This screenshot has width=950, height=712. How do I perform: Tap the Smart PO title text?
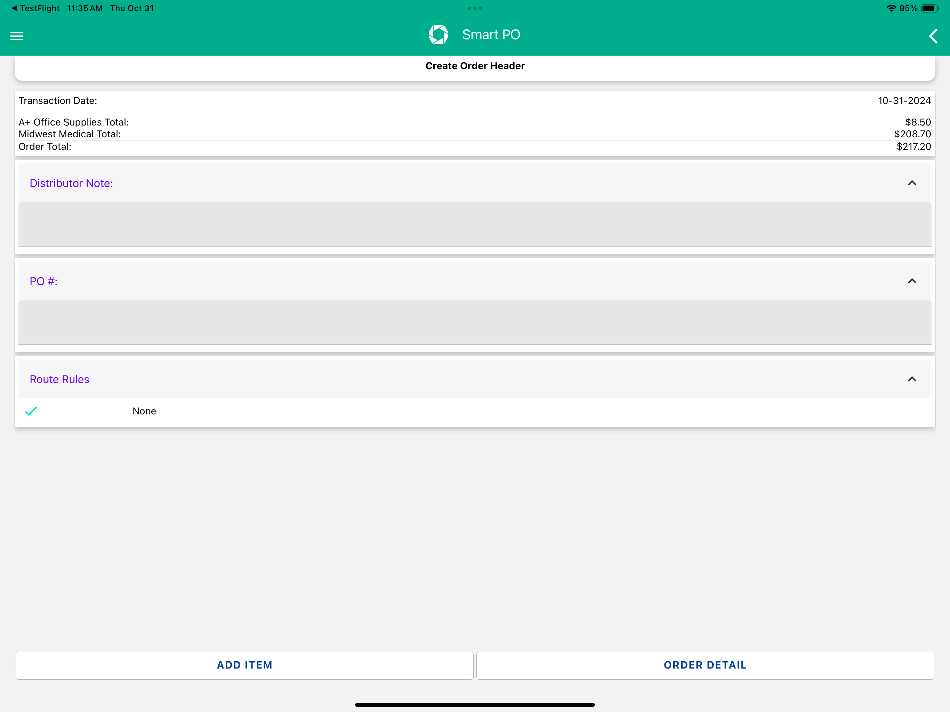491,34
